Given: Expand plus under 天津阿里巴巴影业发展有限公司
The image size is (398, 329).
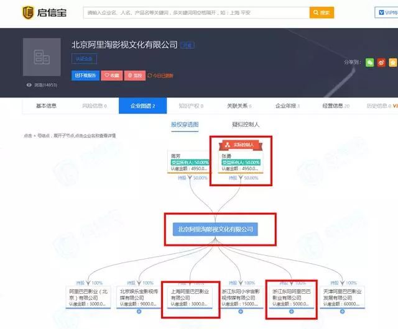Looking at the screenshot, I should click(342, 311).
